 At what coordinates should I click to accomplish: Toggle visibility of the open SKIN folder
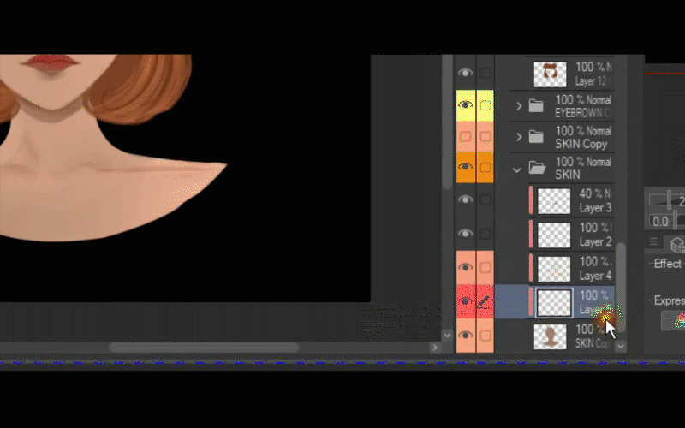tap(465, 167)
